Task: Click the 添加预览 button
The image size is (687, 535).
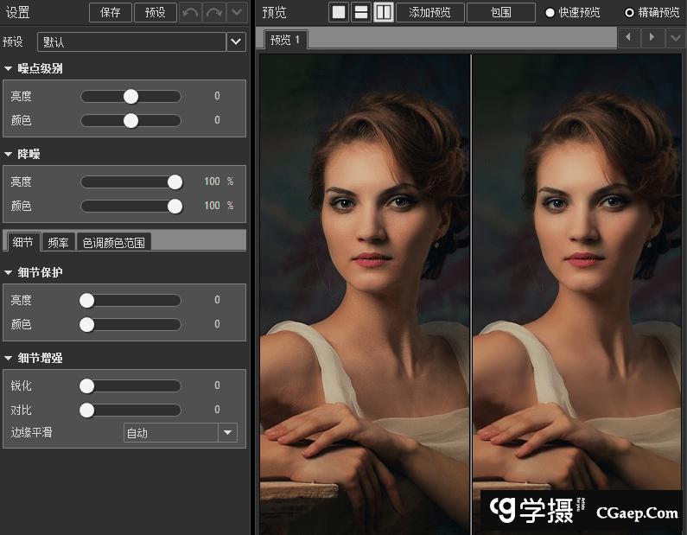Action: coord(429,12)
